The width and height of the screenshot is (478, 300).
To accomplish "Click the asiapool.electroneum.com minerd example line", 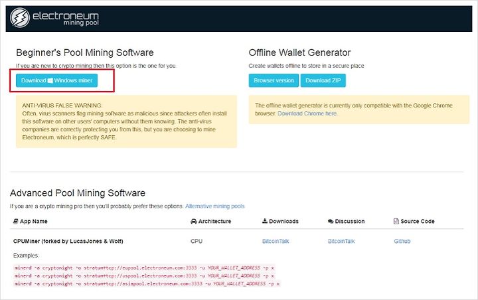I will click(x=147, y=283).
